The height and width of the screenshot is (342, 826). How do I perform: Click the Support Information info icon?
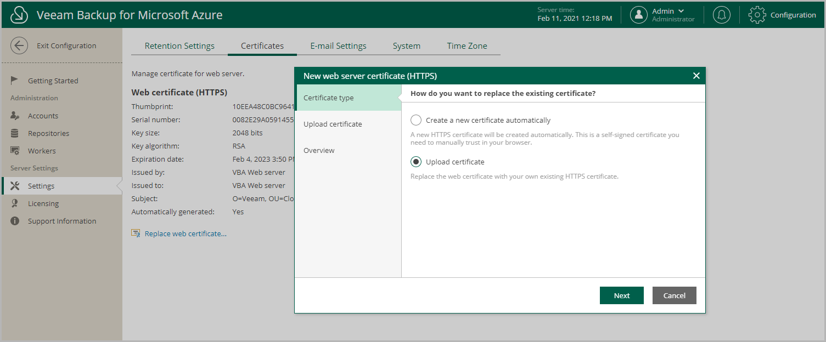(x=15, y=221)
